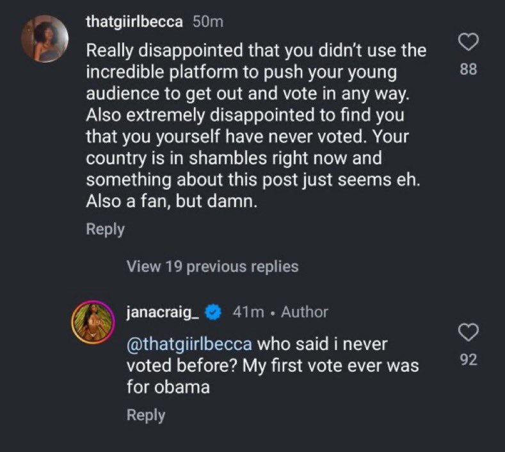Click the 41m timestamp
505x452 pixels.
249,313
